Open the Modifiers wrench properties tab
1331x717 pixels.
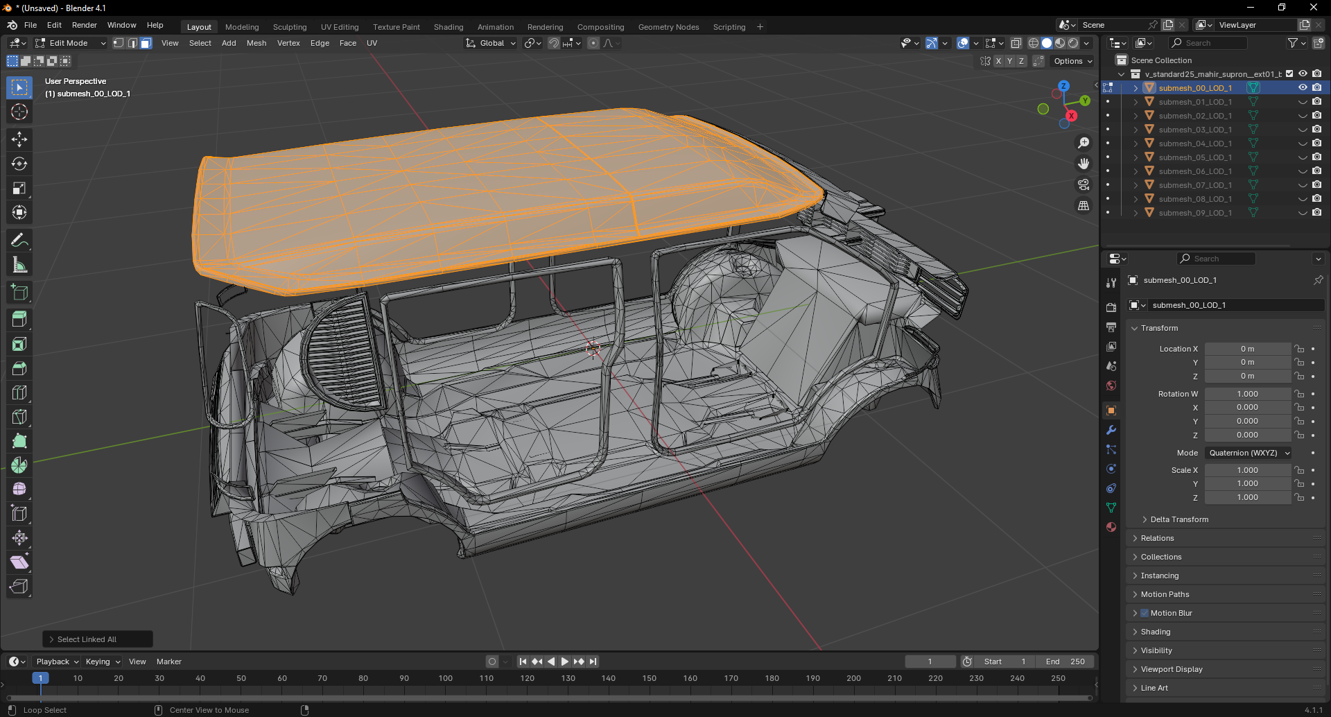click(1111, 430)
